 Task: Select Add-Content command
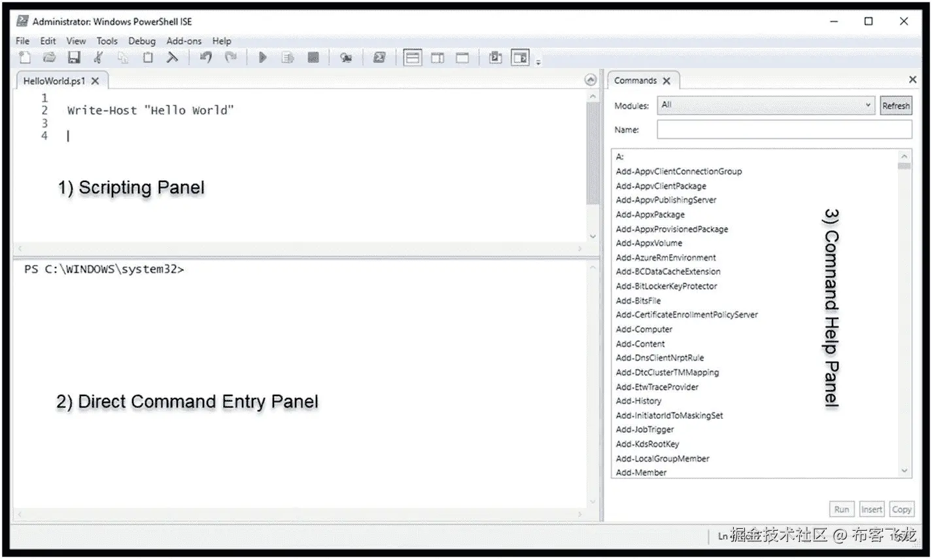point(640,344)
